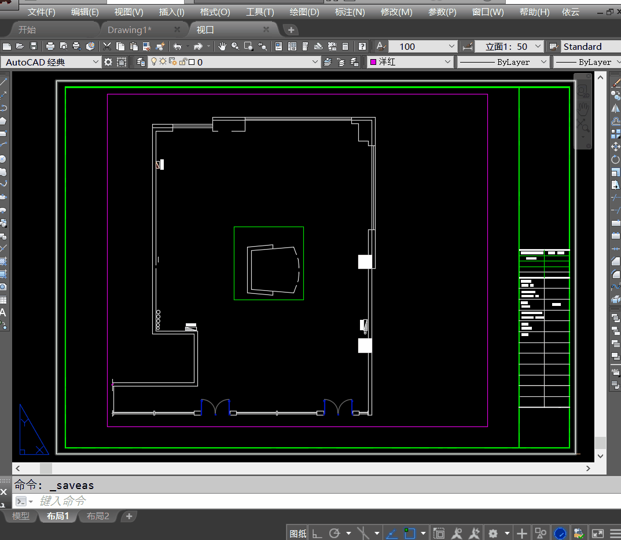
Task: Expand object snap settings arrow
Action: click(424, 534)
